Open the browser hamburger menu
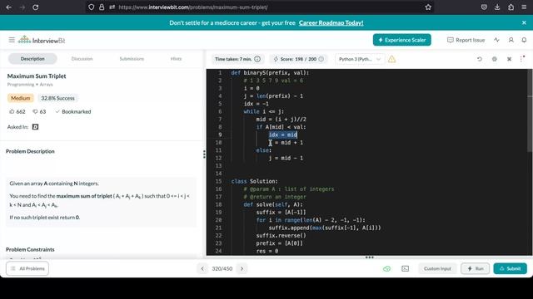Image resolution: width=533 pixels, height=299 pixels. [x=524, y=7]
